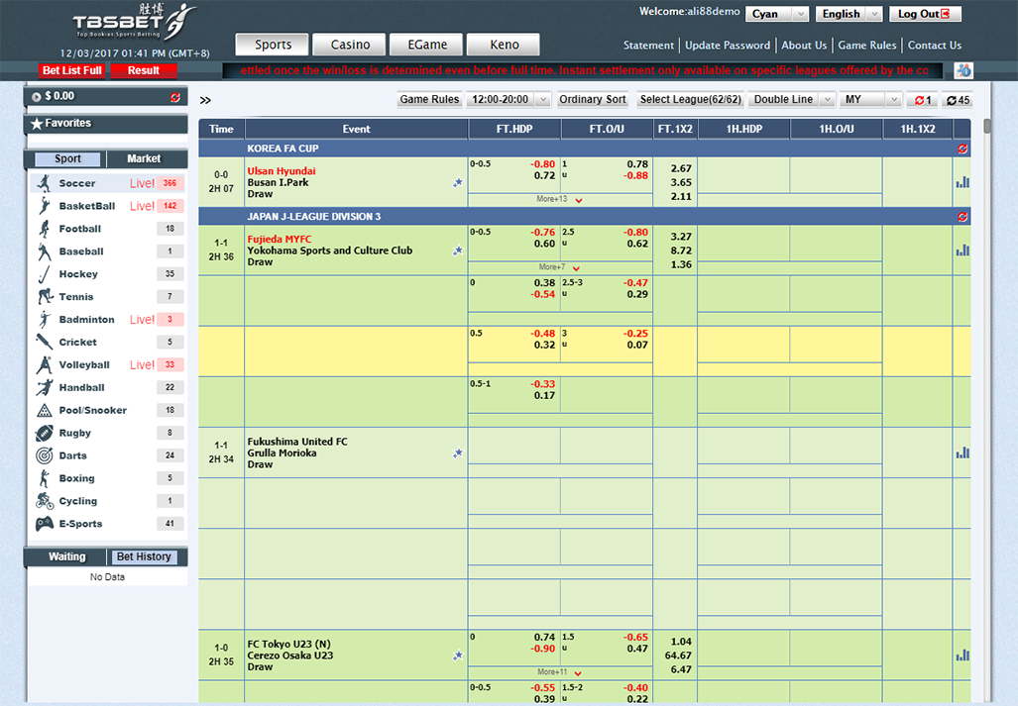Refresh the Korea FA Cup league
Image resolution: width=1018 pixels, height=706 pixels.
961,149
